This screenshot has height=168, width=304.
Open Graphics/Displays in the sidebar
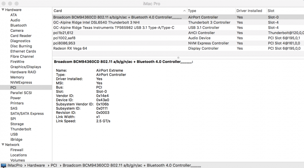[26, 67]
